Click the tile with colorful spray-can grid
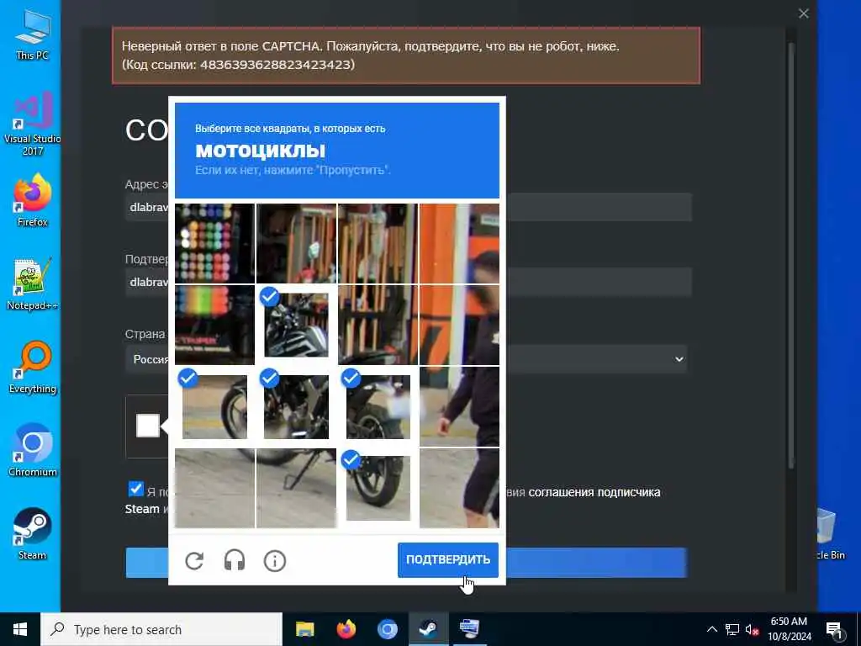This screenshot has height=646, width=861. coord(214,243)
